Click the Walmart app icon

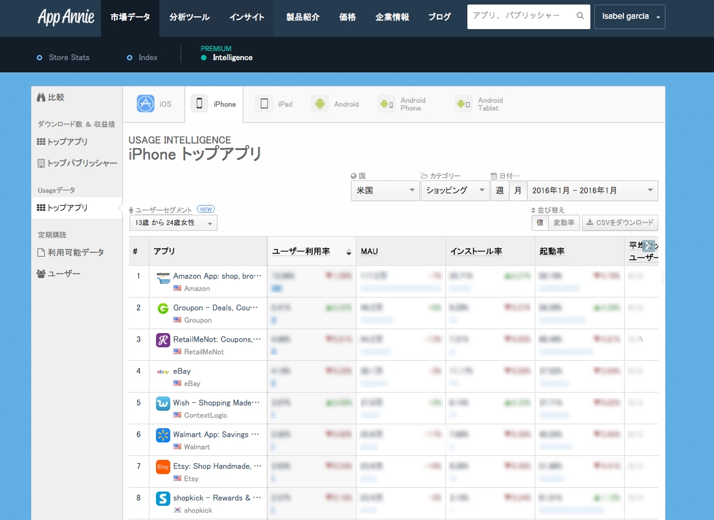tap(163, 435)
